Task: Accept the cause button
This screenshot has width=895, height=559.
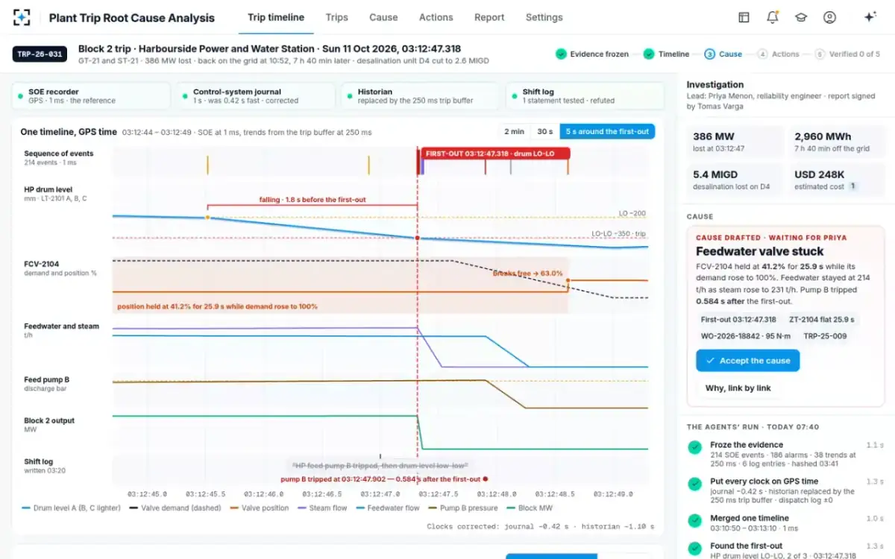Action: tap(747, 361)
